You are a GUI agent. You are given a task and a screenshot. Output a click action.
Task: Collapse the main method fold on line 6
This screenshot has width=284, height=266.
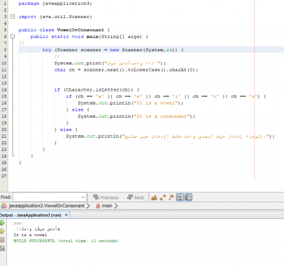(13, 37)
